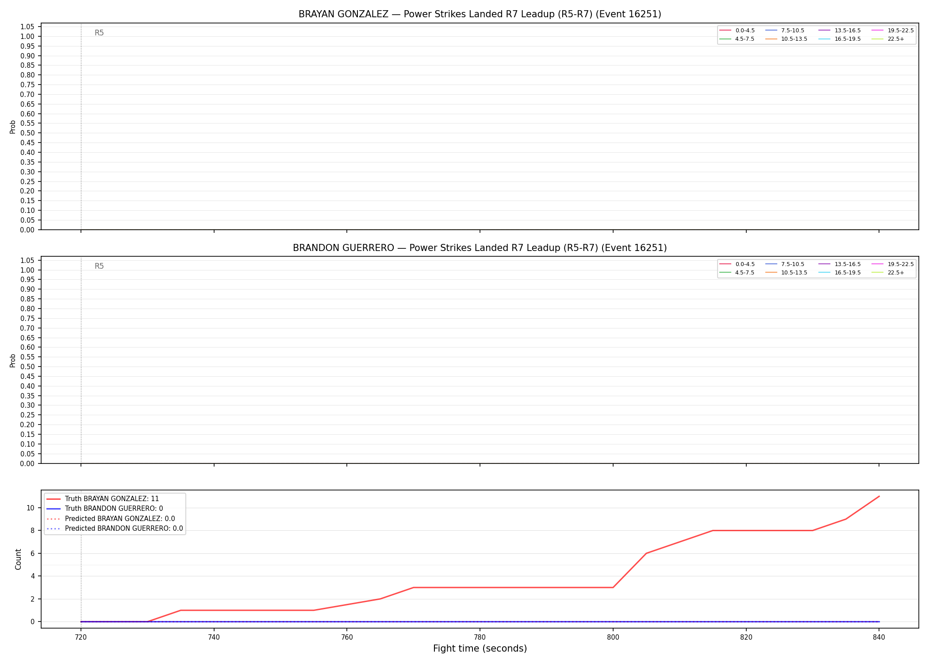This screenshot has height=664, width=929.
Task: Select the 22.5+ legend entry in top chart
Action: pyautogui.click(x=888, y=39)
